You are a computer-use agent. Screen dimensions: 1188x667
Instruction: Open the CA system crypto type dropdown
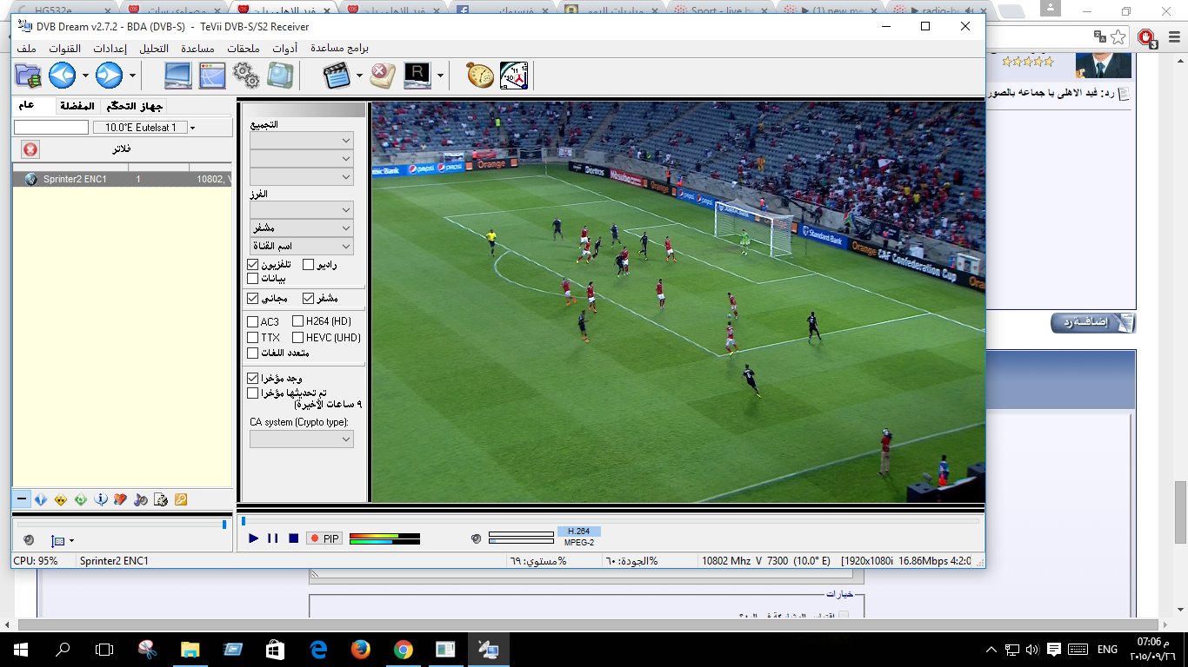[302, 439]
